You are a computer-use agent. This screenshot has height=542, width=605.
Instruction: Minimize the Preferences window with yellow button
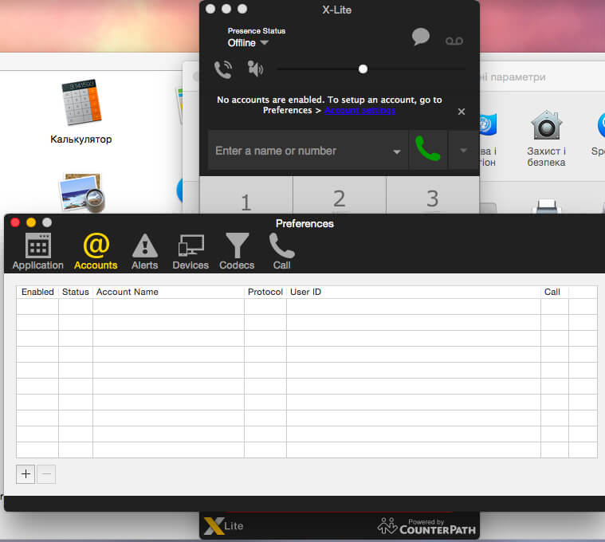click(x=31, y=222)
